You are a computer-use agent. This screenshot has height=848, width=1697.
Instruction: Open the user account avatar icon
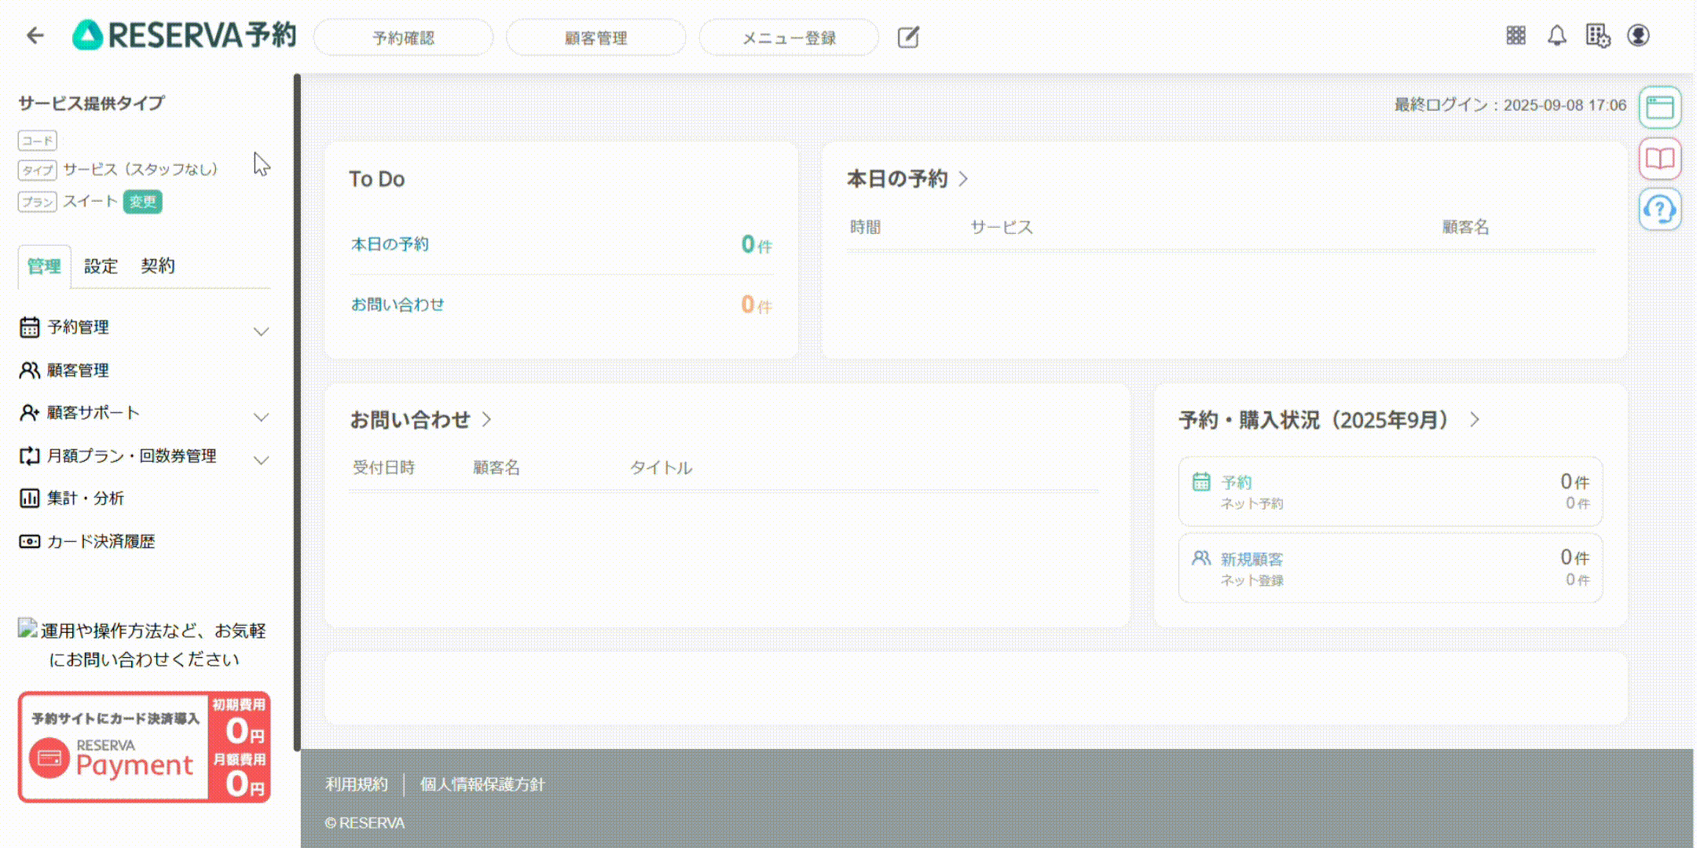tap(1638, 35)
